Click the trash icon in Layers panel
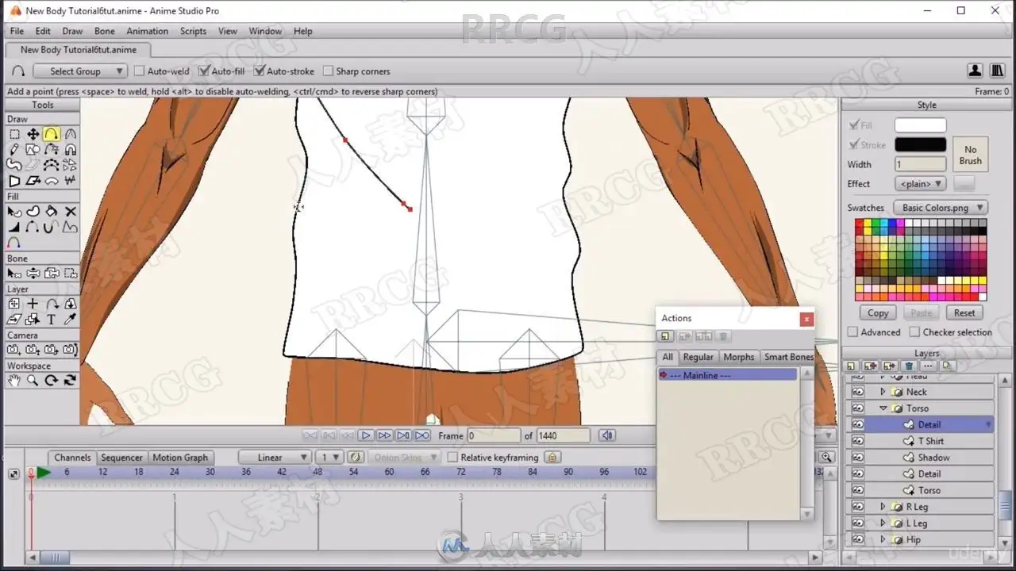Image resolution: width=1016 pixels, height=571 pixels. [x=909, y=366]
